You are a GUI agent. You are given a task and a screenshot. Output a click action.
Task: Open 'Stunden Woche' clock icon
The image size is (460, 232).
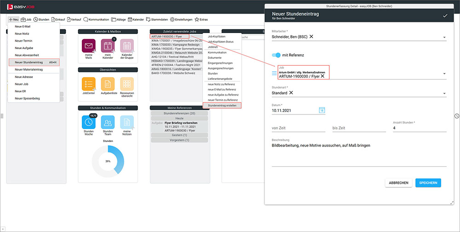(x=89, y=122)
